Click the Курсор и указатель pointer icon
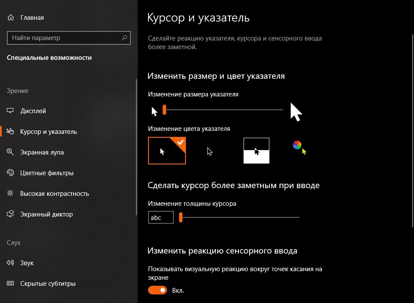This screenshot has height=303, width=414. point(11,132)
